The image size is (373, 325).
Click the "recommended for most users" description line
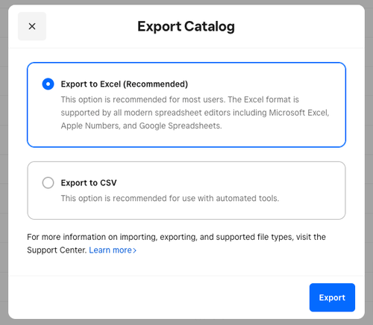[x=180, y=99]
